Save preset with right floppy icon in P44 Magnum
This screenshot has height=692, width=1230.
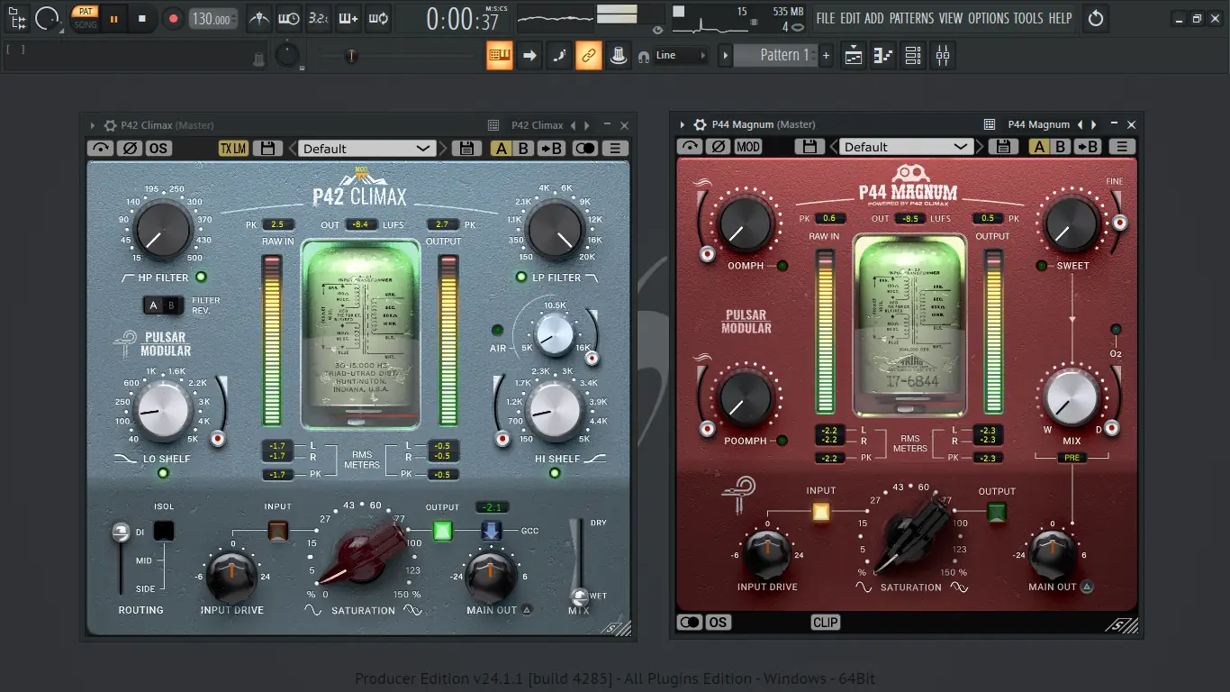click(x=1003, y=147)
